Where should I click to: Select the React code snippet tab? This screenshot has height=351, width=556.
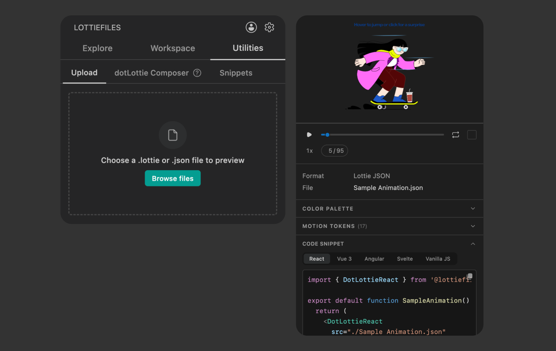[x=317, y=259]
